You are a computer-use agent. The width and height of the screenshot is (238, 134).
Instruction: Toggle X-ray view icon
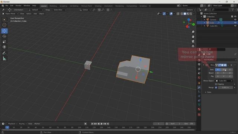178,14
